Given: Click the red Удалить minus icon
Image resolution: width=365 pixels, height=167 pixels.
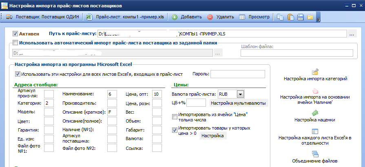Looking at the screenshot, I should [210, 17].
